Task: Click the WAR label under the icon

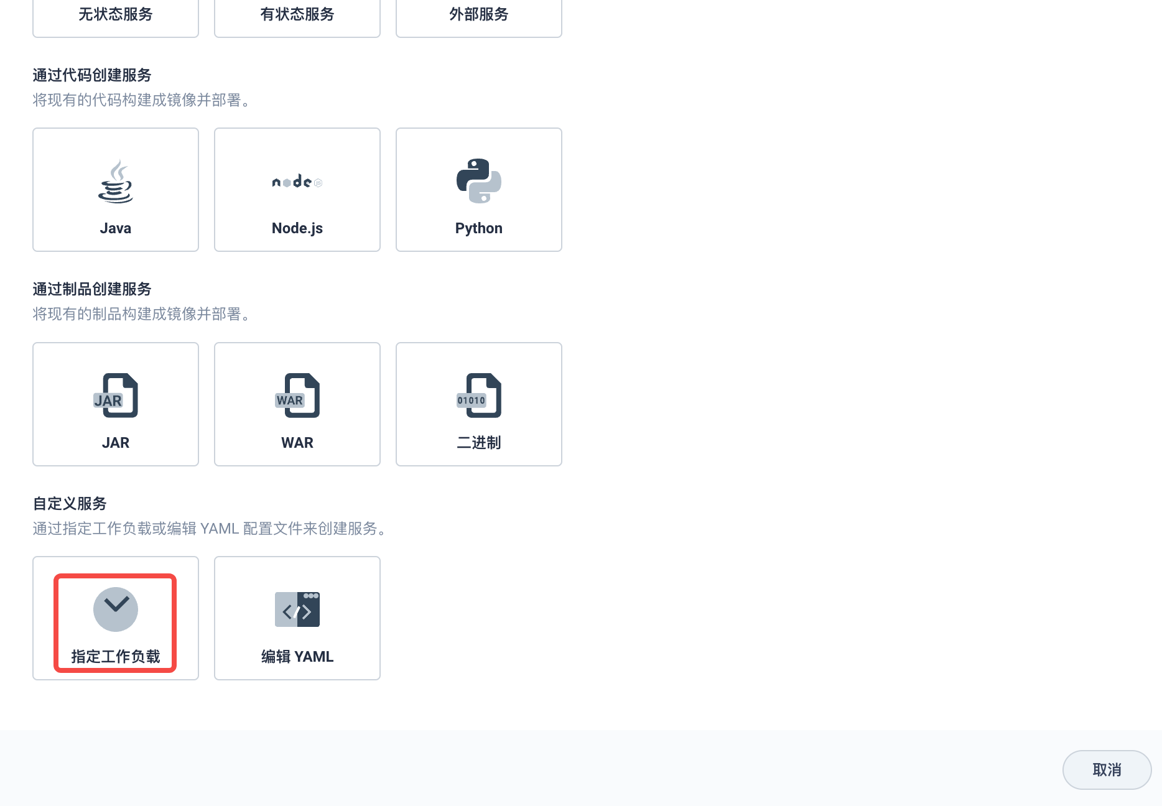Action: (297, 443)
